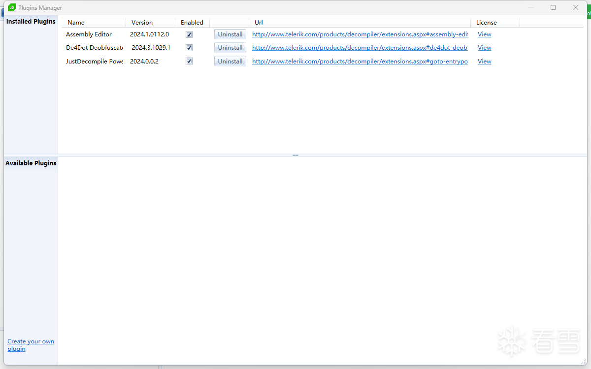Uninstall the Assembly Editor plugin
This screenshot has width=591, height=369.
coord(230,34)
